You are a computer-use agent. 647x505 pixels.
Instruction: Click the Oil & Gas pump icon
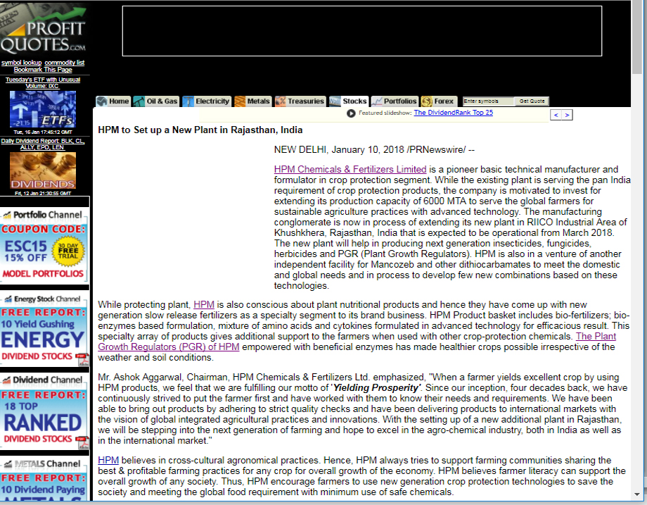click(x=139, y=101)
